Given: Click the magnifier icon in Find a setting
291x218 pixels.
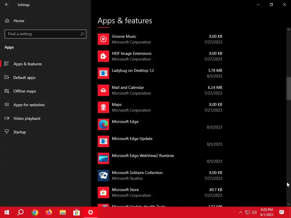Looking at the screenshot, I should coord(82,34).
